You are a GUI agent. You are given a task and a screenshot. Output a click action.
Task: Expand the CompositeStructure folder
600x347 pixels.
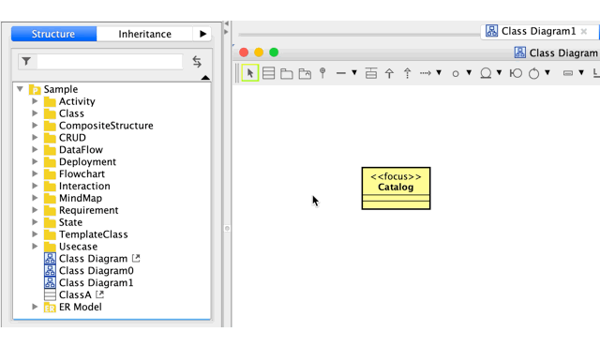pos(35,126)
